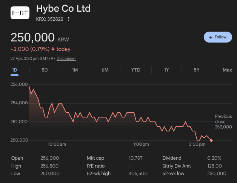Show the 5Y chart range
This screenshot has height=183, width=237.
pyautogui.click(x=197, y=70)
